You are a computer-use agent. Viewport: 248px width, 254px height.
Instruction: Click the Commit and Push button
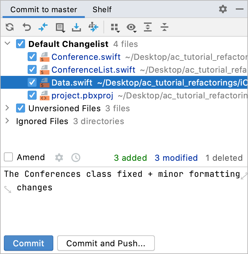click(106, 243)
